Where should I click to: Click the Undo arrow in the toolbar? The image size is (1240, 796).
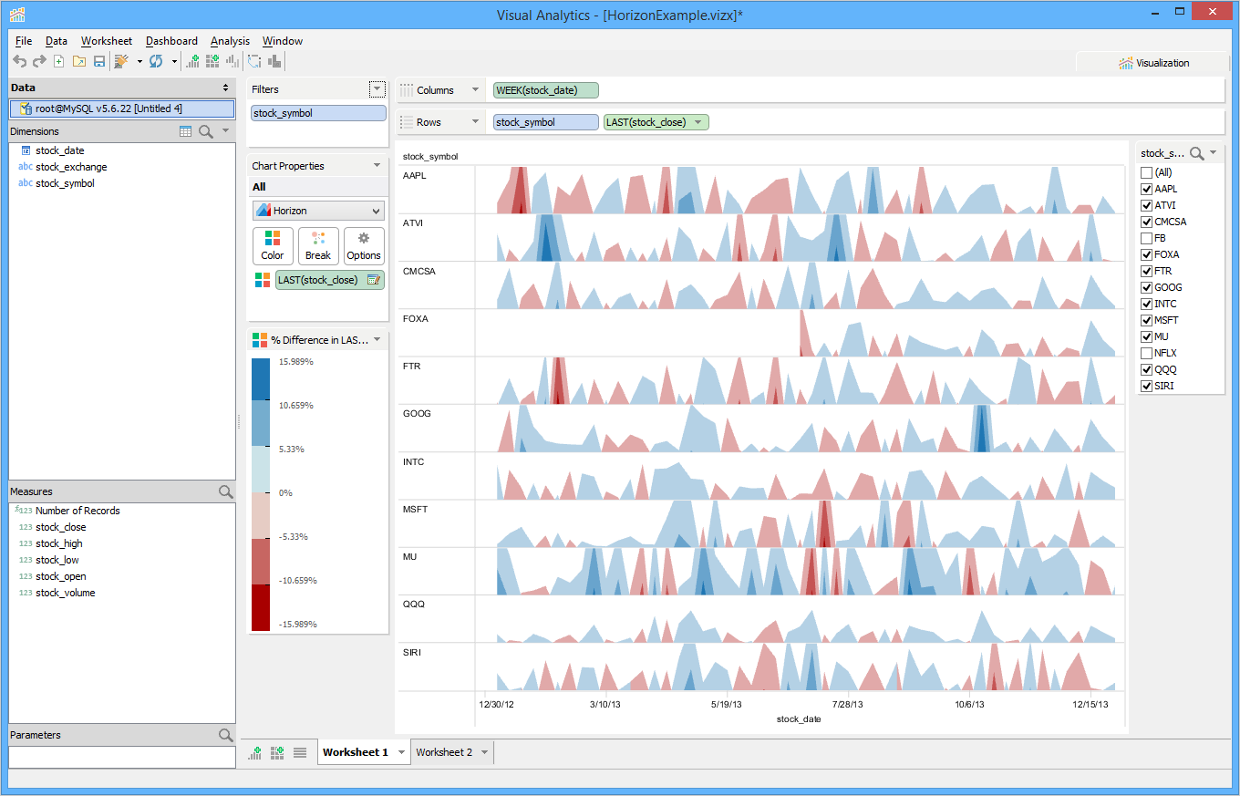19,61
